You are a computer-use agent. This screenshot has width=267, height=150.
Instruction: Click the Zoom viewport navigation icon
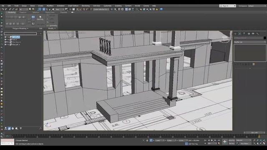click(254, 140)
